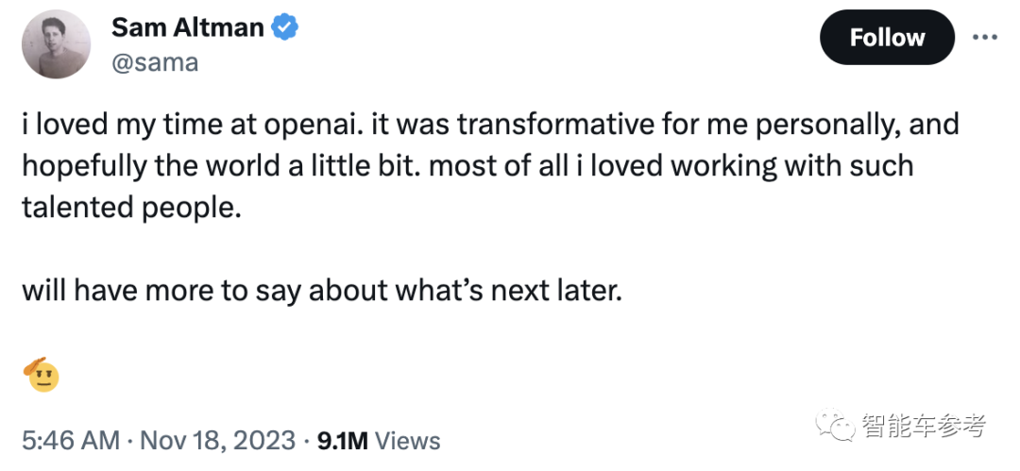This screenshot has width=1020, height=471.
Task: Click the 9.1M view count number
Action: click(x=344, y=440)
